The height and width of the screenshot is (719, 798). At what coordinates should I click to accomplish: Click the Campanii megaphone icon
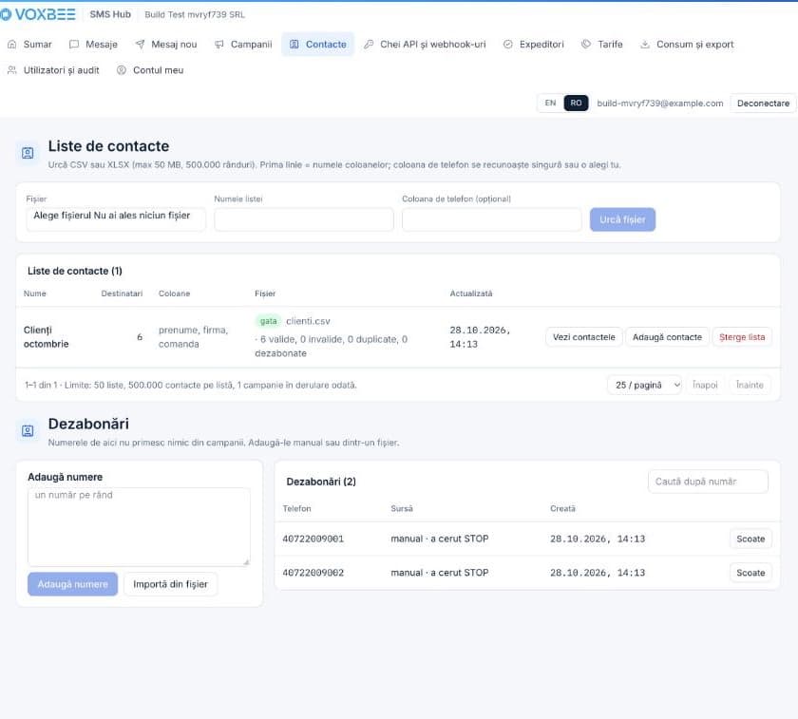[x=219, y=45]
